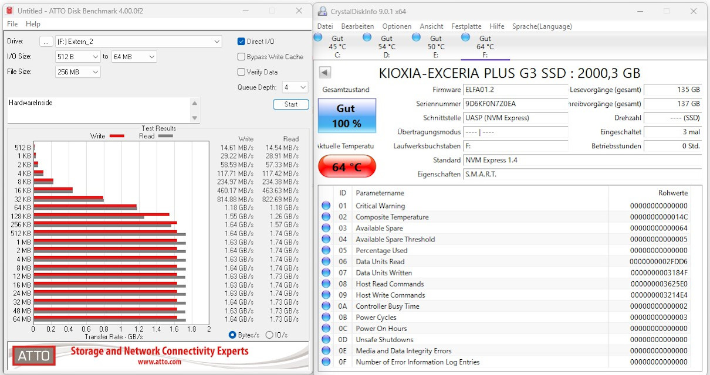
Task: Disable the Direct I/O checkbox
Action: click(x=241, y=42)
